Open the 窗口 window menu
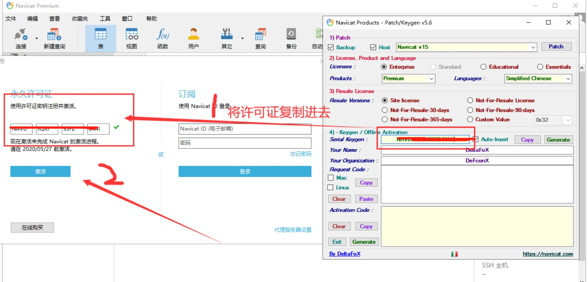Viewport: 588px width, 282px height. (127, 18)
